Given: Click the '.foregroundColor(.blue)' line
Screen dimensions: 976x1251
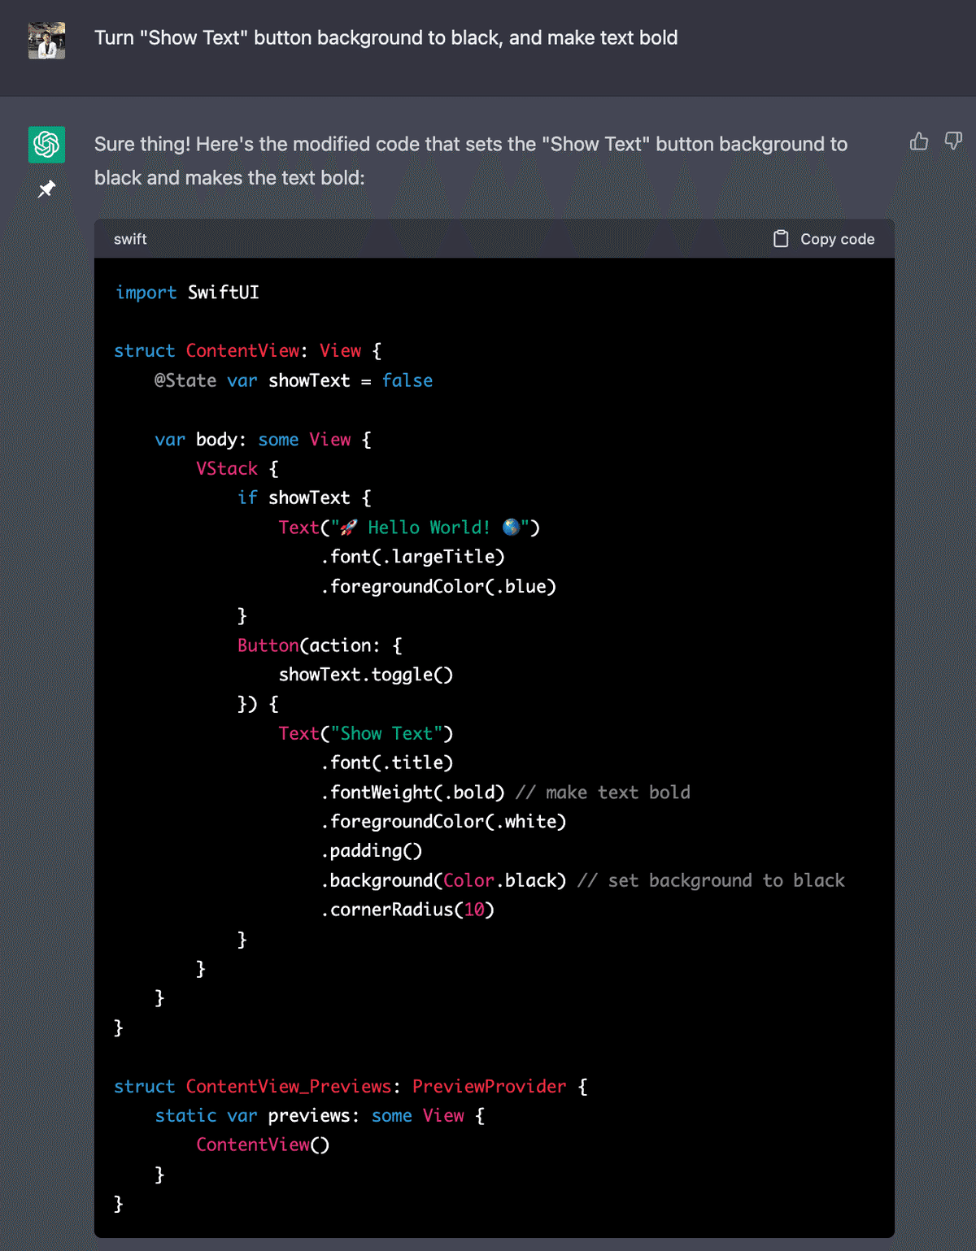Looking at the screenshot, I should tap(438, 587).
